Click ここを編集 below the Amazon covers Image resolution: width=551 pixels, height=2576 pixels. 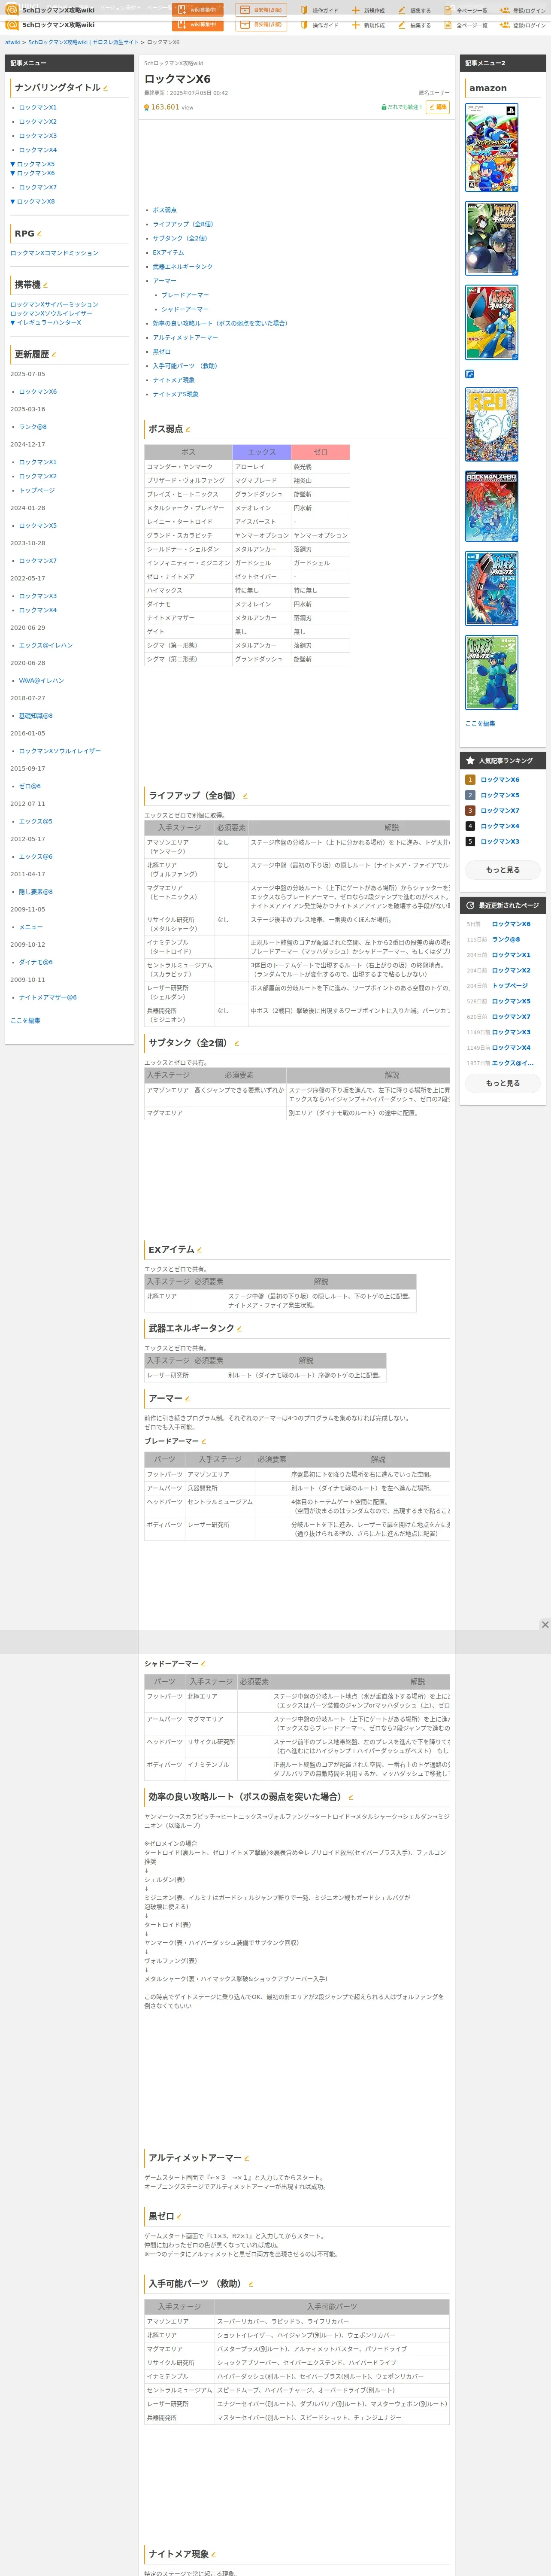(480, 723)
